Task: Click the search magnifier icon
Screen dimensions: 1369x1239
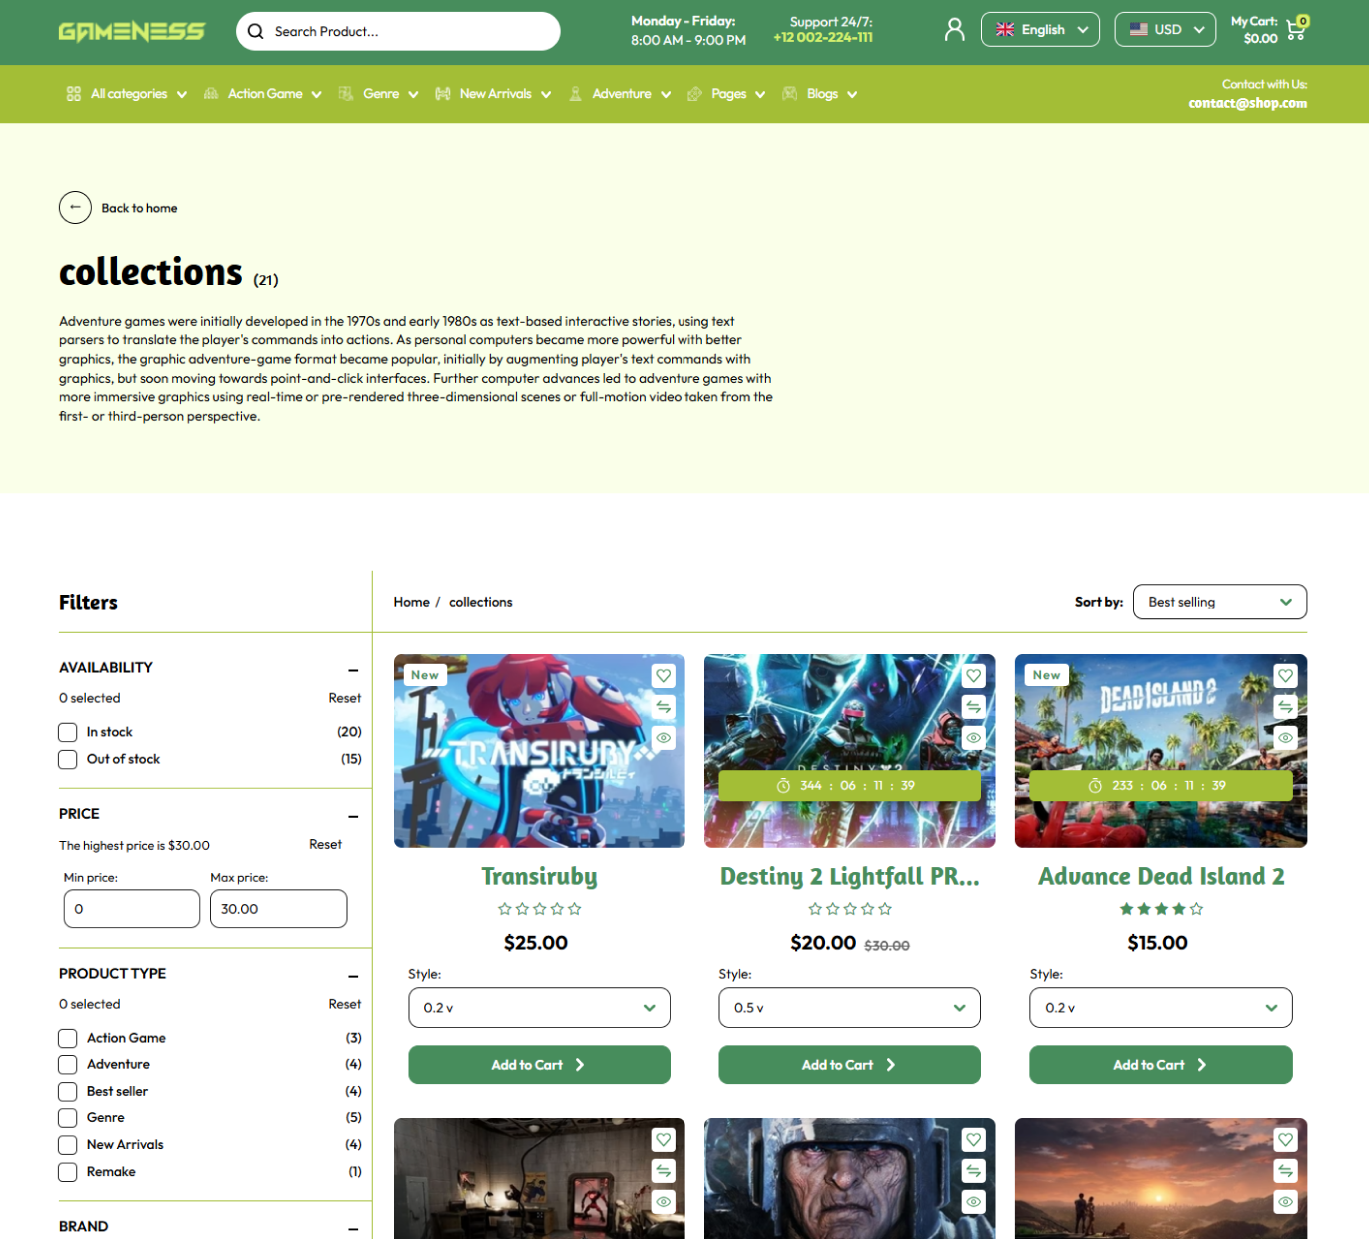Action: [256, 31]
